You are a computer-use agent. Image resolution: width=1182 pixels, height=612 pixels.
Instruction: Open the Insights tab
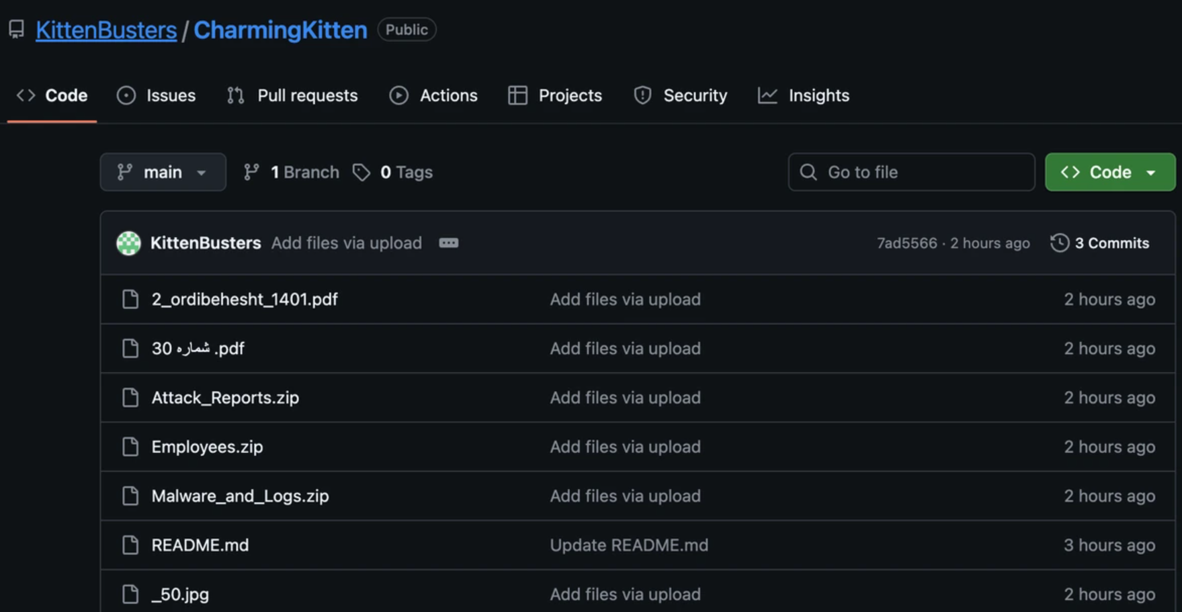(804, 95)
